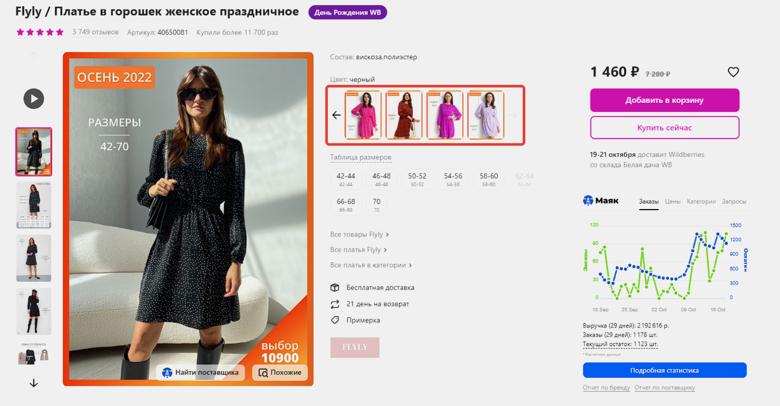Click the 21-day return arrows icon
The image size is (780, 406).
coord(335,304)
